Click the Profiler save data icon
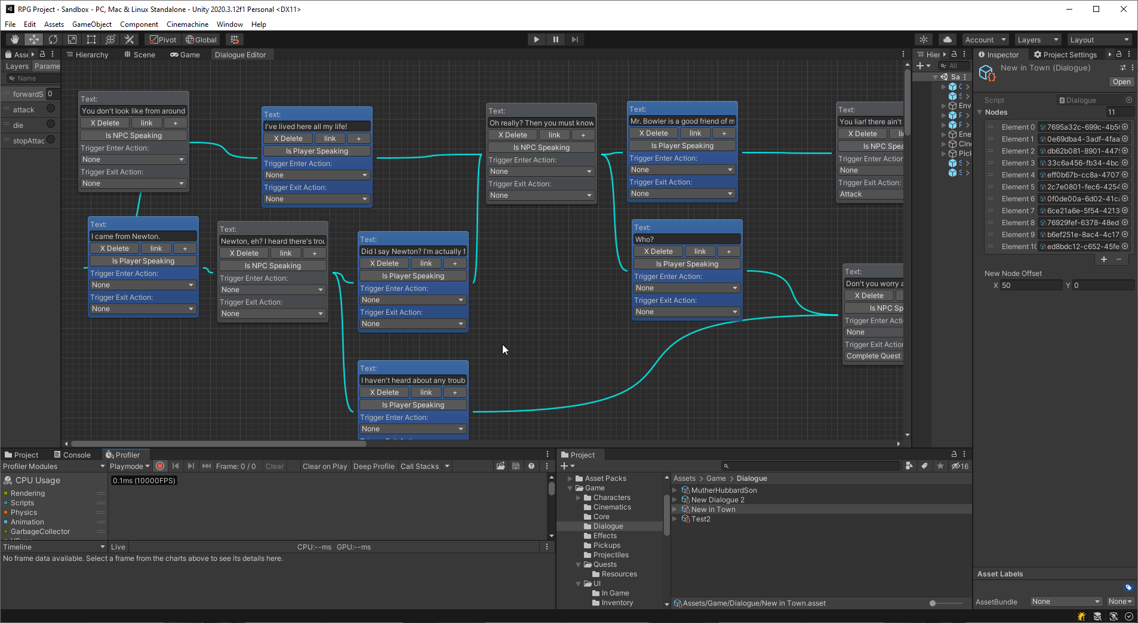 (515, 466)
